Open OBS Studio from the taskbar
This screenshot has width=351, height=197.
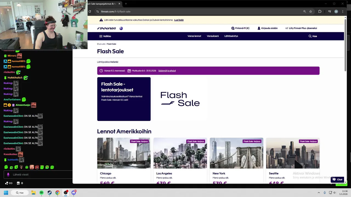[x=66, y=193]
